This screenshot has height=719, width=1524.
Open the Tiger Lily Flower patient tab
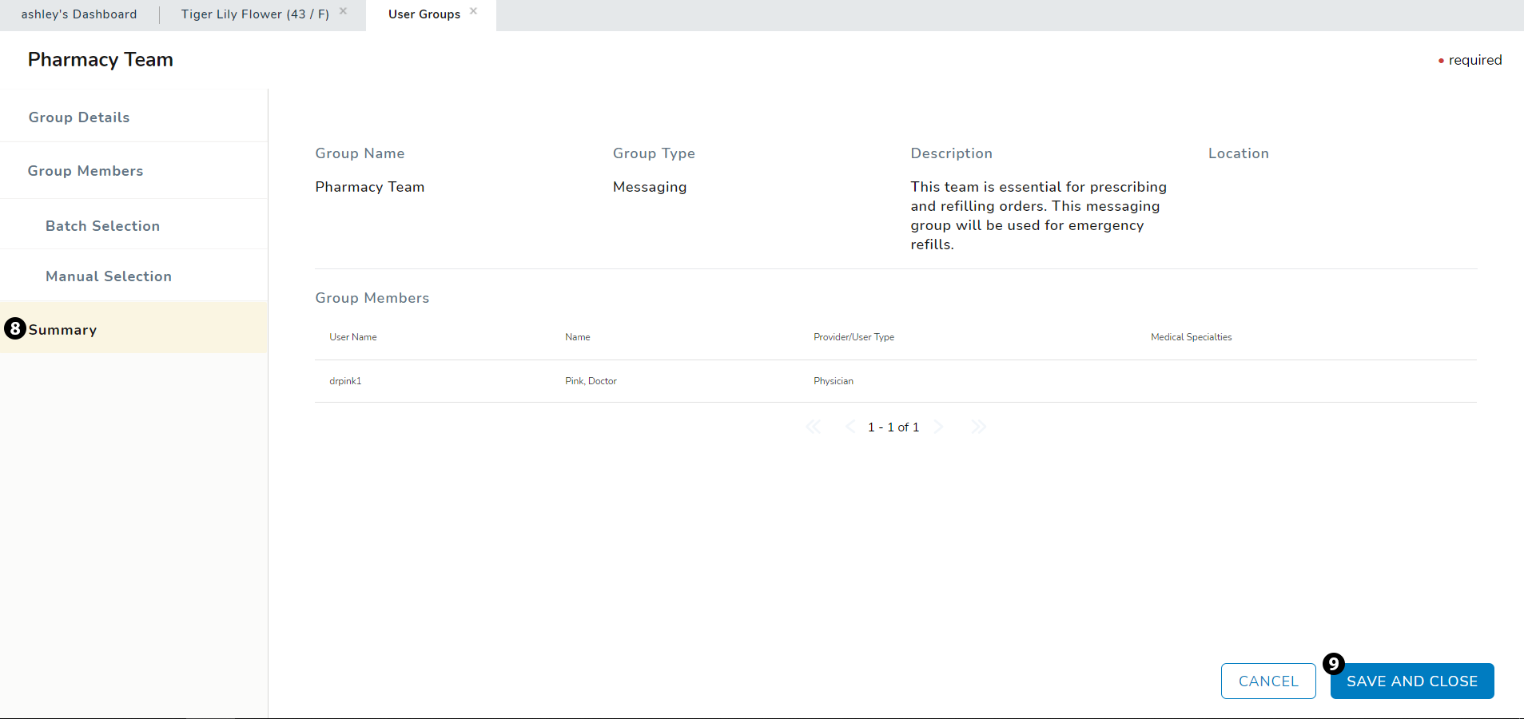click(255, 14)
